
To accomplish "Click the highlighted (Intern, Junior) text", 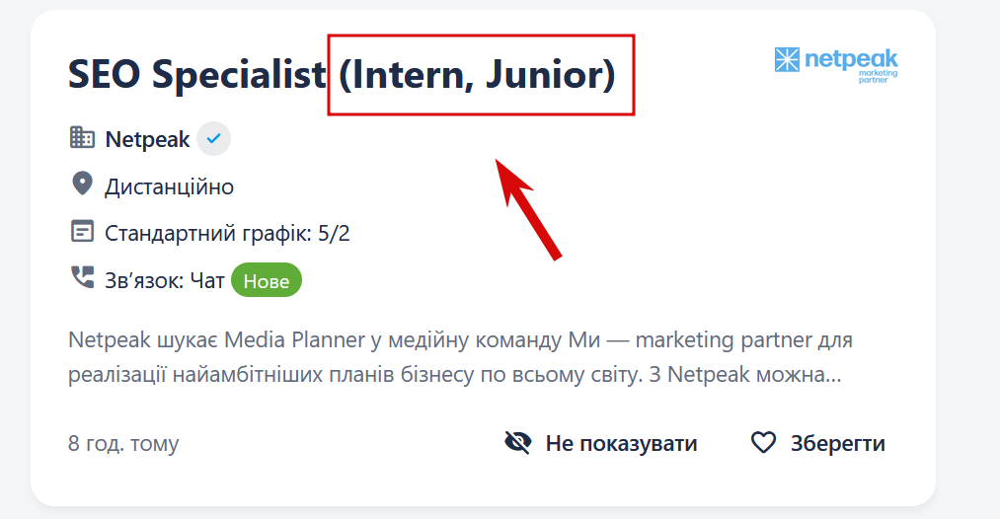I will (477, 75).
